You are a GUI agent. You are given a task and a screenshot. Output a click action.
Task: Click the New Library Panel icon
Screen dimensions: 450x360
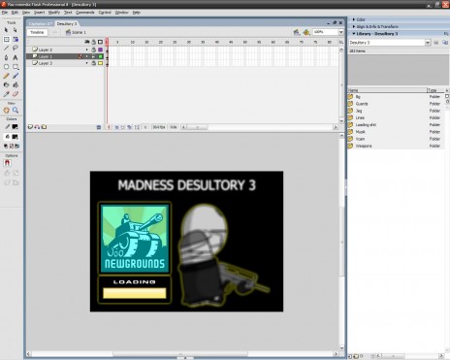(445, 43)
